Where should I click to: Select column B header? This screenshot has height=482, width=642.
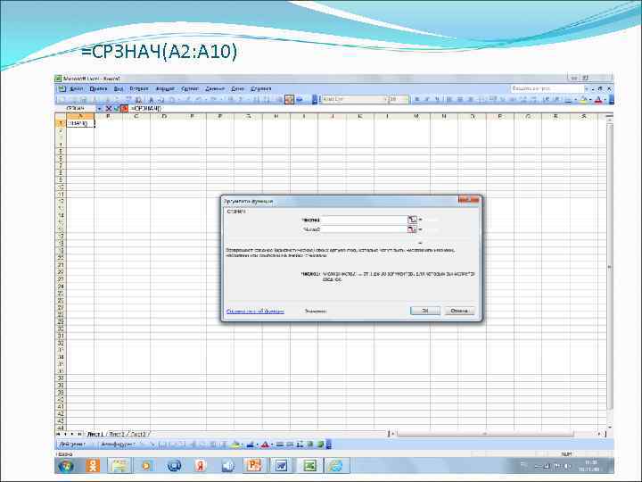tap(108, 116)
